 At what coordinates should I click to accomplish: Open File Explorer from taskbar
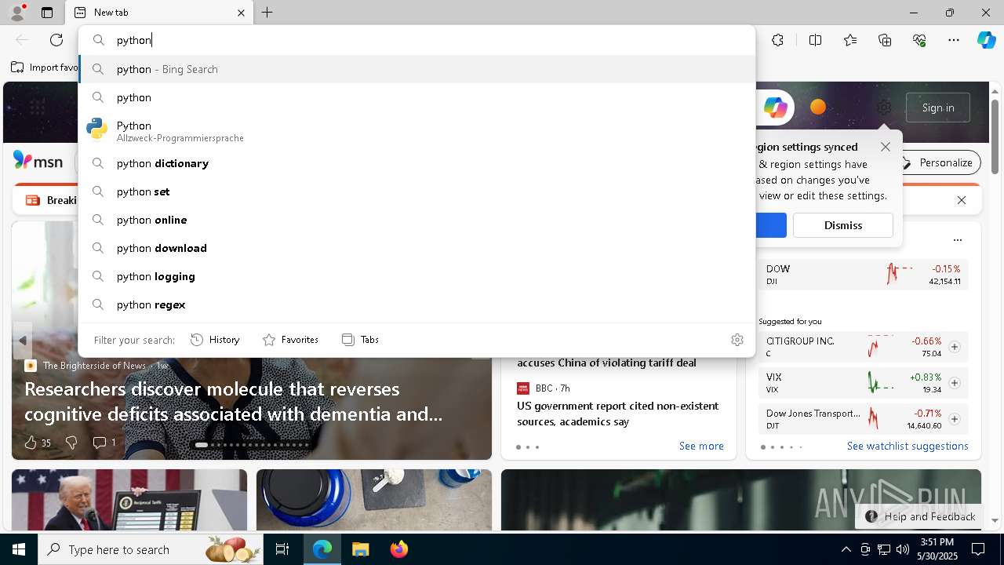(360, 549)
